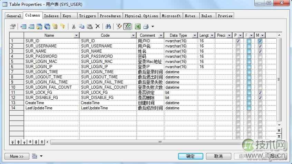Viewport: 292px width, 164px height.
Task: Export the list with the Excel icon
Action: coord(138,26)
